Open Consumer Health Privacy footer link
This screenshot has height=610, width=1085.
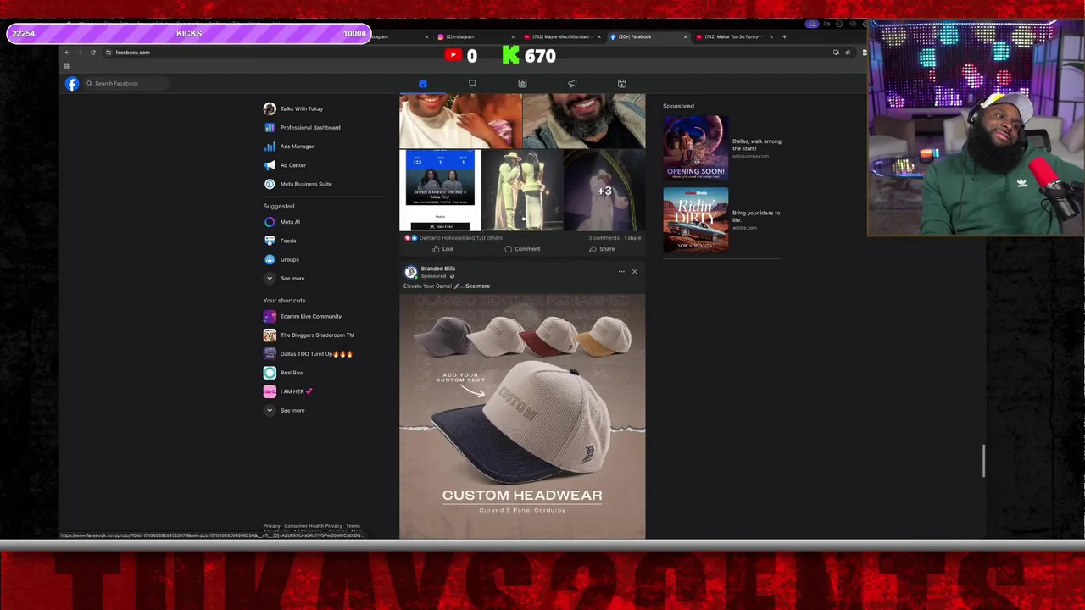(313, 526)
